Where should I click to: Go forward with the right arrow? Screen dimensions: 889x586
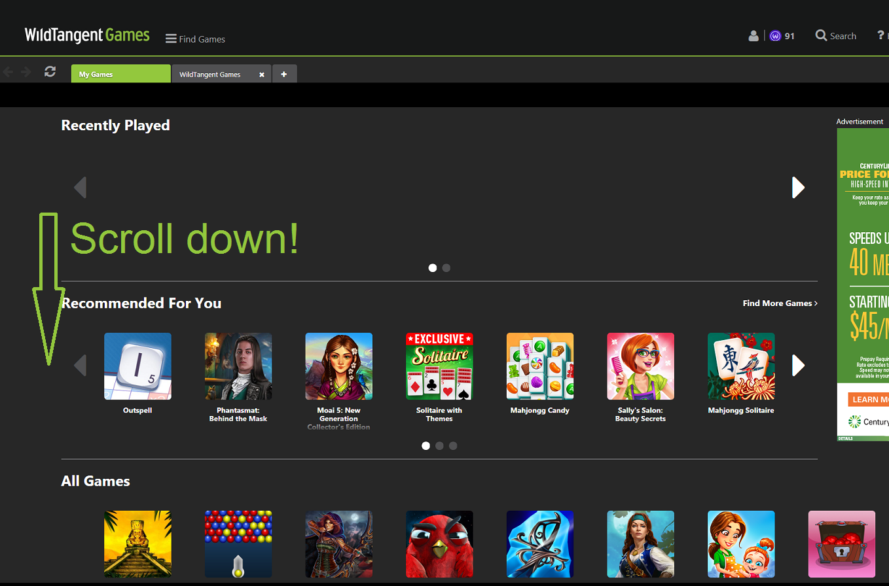pos(26,71)
